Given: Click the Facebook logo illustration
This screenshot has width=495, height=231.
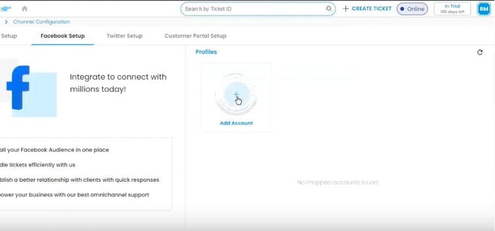Looking at the screenshot, I should 18,88.
